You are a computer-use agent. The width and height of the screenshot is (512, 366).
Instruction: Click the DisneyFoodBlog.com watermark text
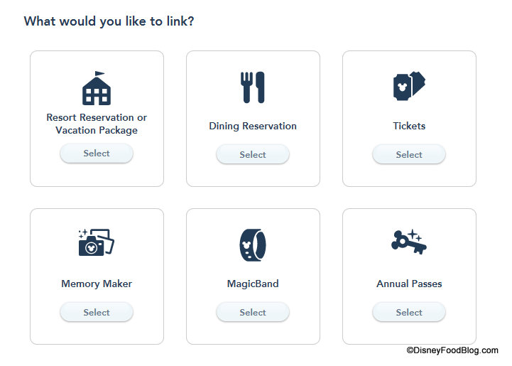(x=452, y=350)
